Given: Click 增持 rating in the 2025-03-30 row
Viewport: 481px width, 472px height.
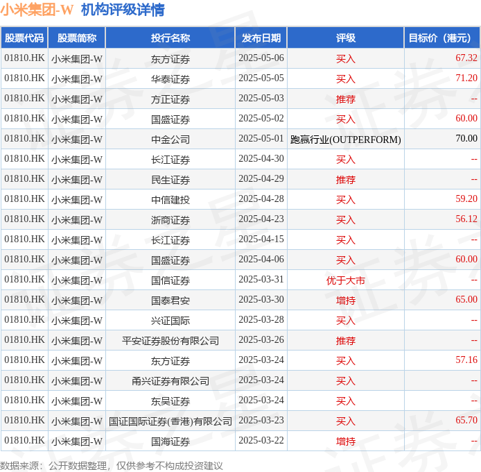Looking at the screenshot, I should point(346,301).
